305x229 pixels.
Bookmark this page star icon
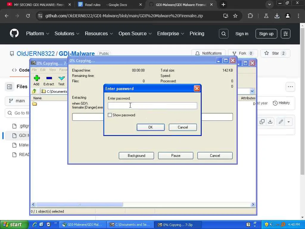point(235,16)
